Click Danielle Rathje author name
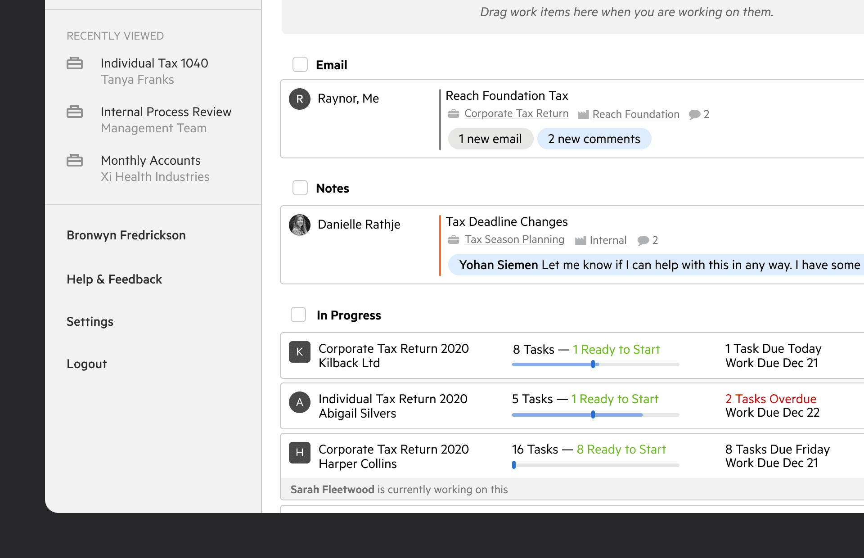 (x=359, y=224)
